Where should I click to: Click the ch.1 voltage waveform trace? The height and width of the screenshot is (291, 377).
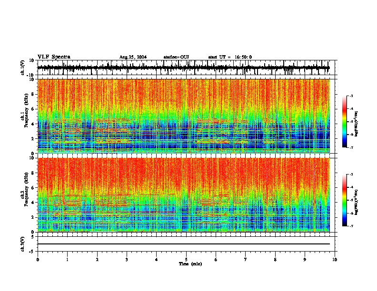(183, 68)
